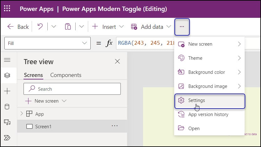Select the App item in tree
This screenshot has width=261, height=147.
(40, 114)
